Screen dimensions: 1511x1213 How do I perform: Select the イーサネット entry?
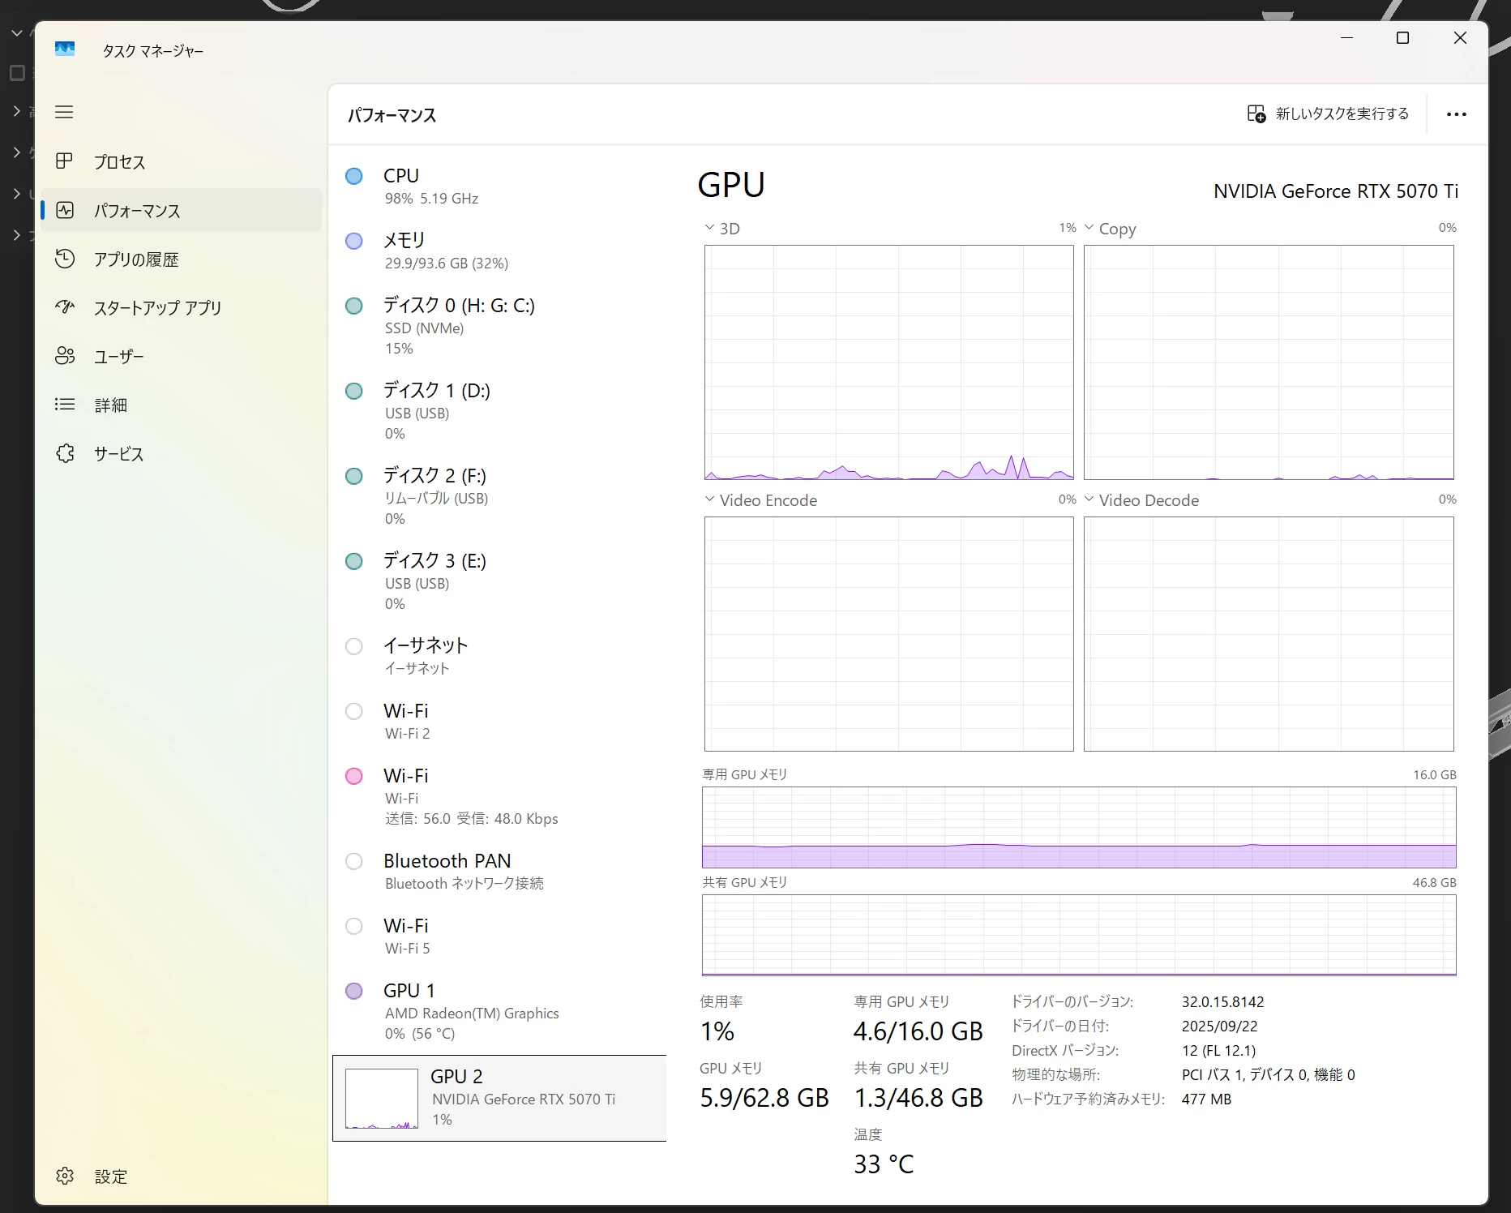(499, 656)
